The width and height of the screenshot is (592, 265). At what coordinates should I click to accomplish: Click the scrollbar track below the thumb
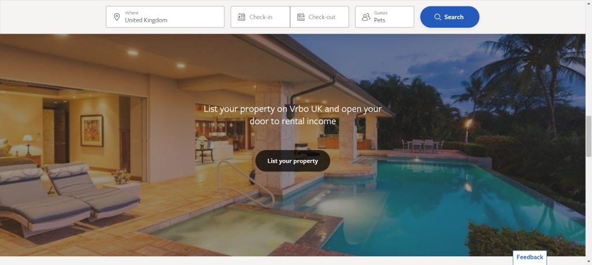click(589, 207)
